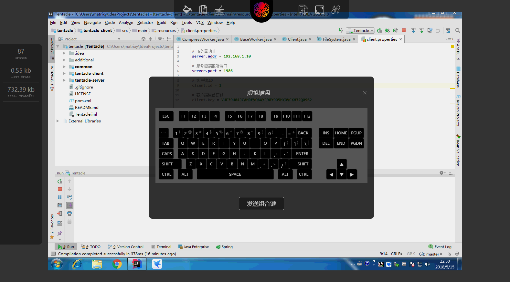510x282 pixels.
Task: Open Chrome from the Windows taskbar
Action: [117, 264]
